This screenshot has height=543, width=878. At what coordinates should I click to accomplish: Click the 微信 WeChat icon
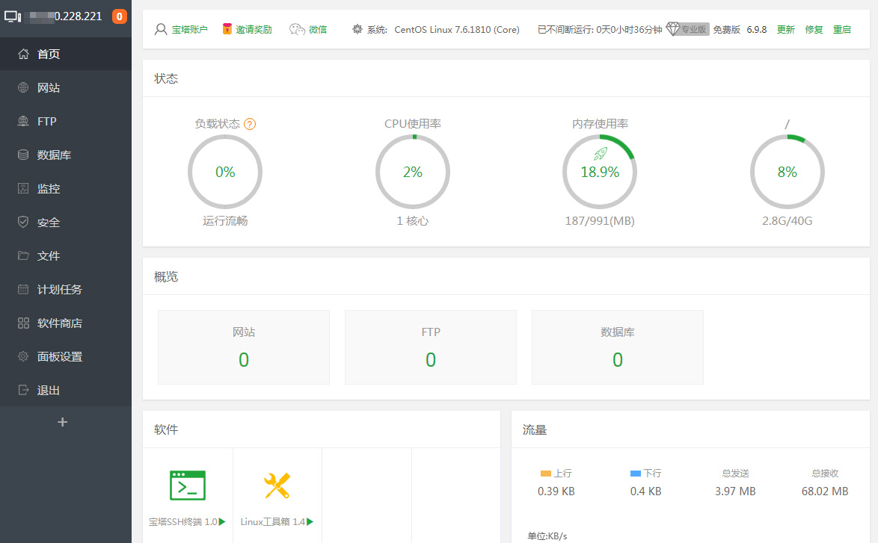tap(298, 29)
